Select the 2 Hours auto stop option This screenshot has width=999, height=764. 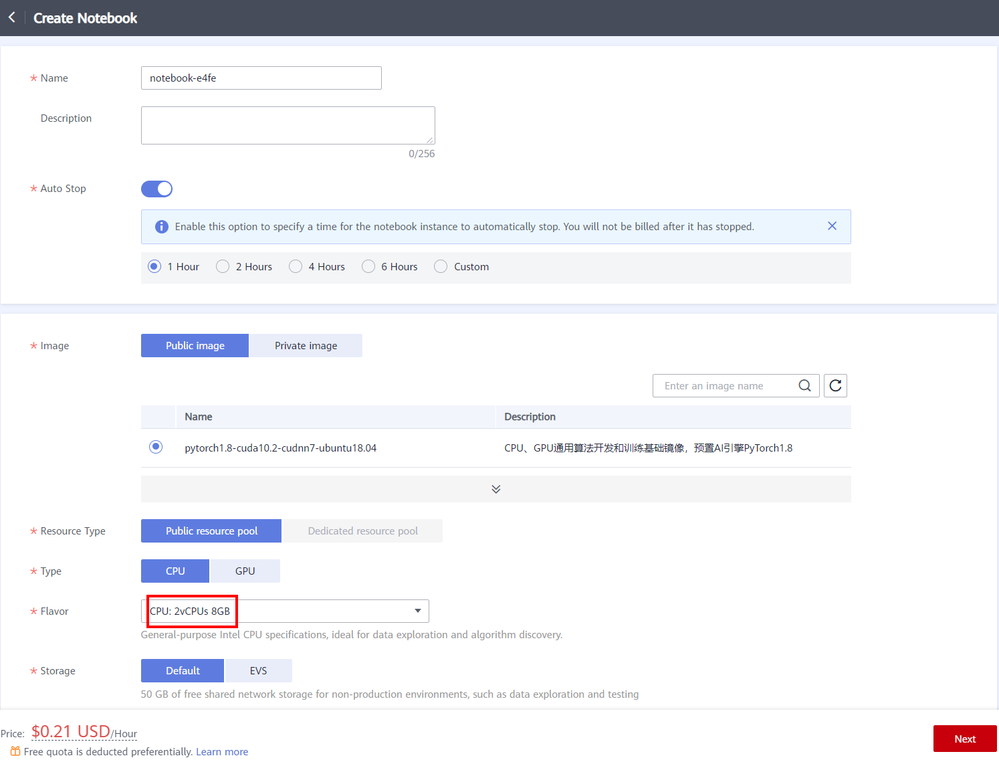click(223, 267)
